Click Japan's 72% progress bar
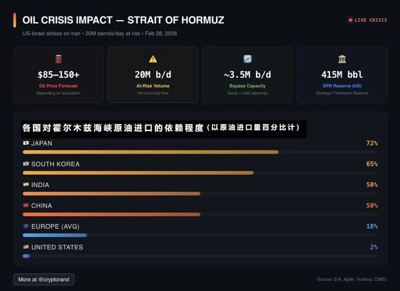Image resolution: width=400 pixels, height=291 pixels. point(150,152)
